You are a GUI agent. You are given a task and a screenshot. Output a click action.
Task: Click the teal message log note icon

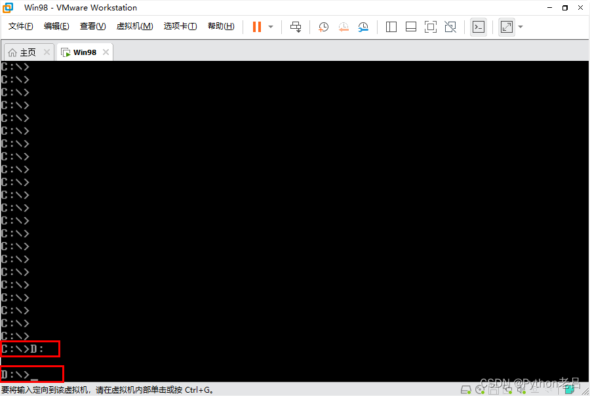[570, 389]
